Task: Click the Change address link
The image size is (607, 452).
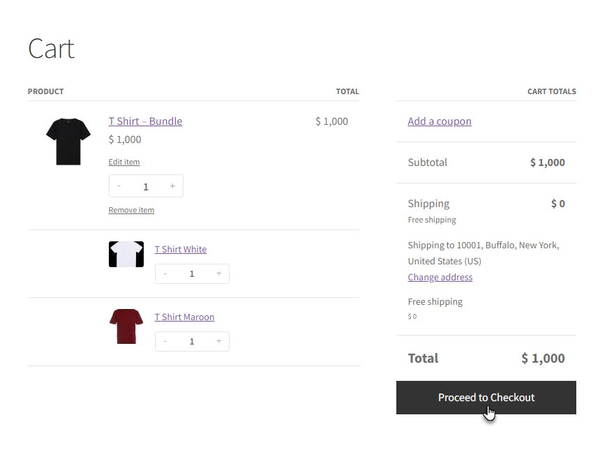Action: pos(440,277)
